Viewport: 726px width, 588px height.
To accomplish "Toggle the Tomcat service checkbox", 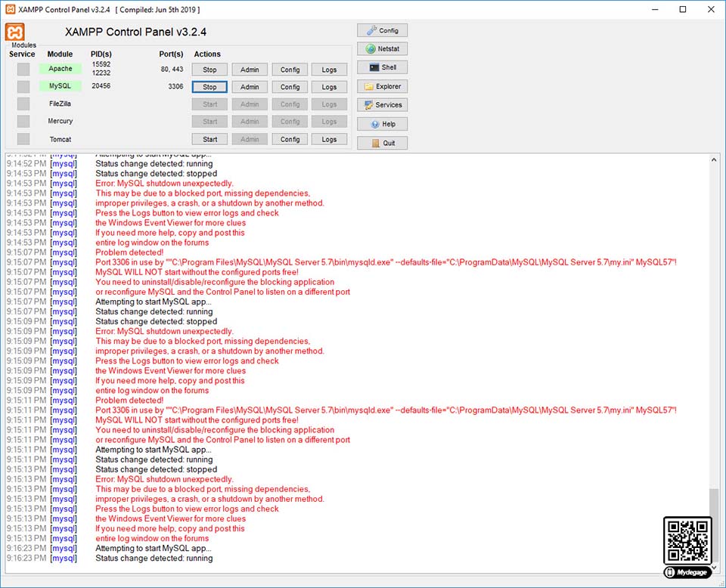I will click(23, 139).
